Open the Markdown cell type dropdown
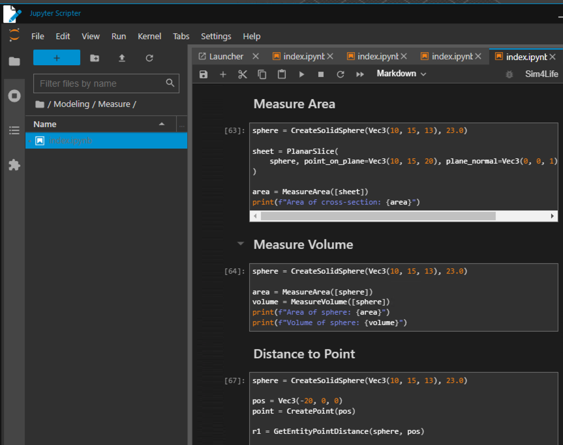The height and width of the screenshot is (445, 563). 401,74
